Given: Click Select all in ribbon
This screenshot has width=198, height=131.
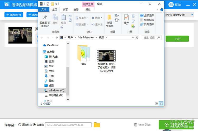Looking at the screenshot, I should tap(147, 15).
